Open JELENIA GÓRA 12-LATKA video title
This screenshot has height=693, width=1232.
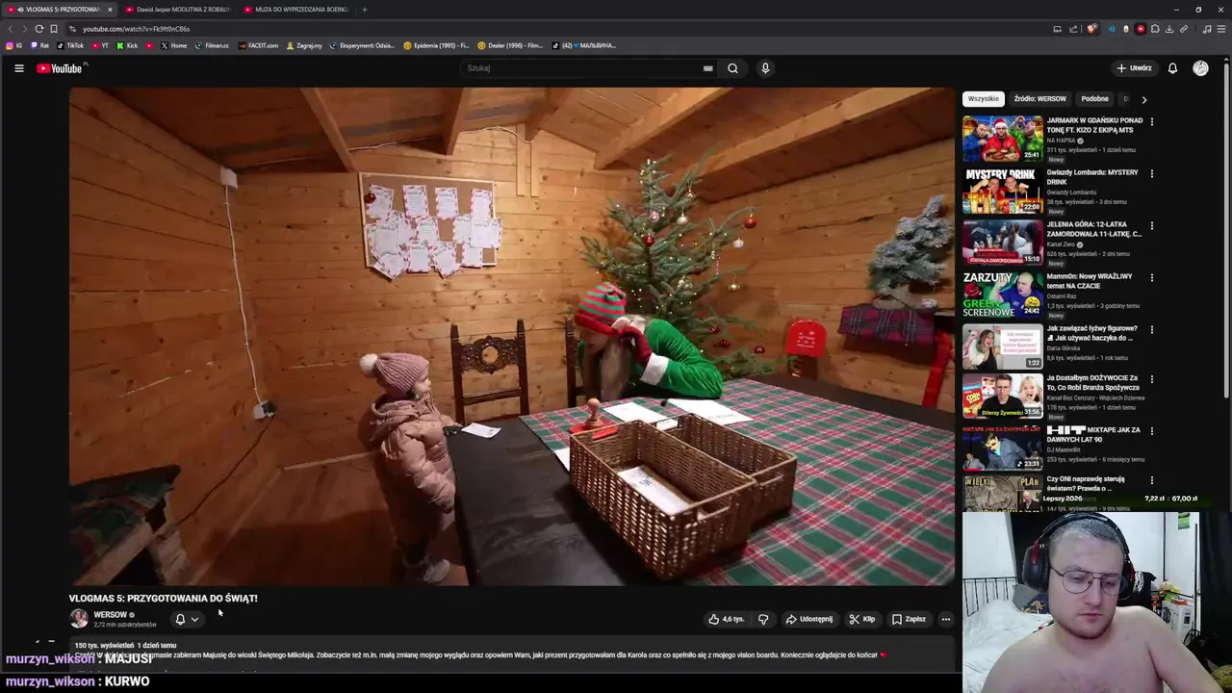1093,229
